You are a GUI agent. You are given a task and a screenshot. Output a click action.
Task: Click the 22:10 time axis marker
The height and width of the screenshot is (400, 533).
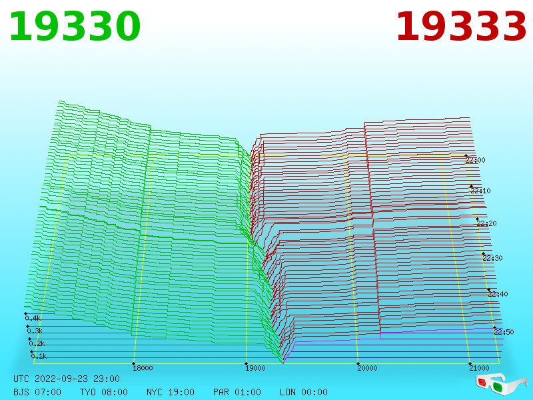pyautogui.click(x=480, y=191)
